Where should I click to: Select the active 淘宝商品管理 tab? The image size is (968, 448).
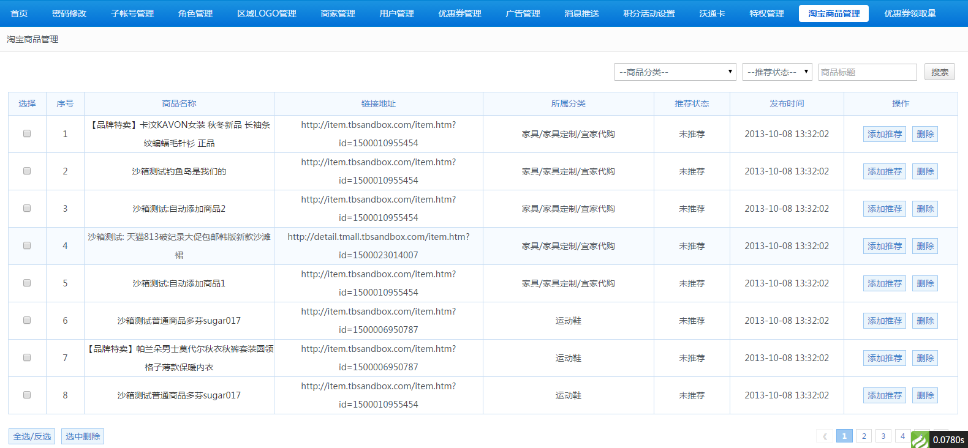coord(834,13)
